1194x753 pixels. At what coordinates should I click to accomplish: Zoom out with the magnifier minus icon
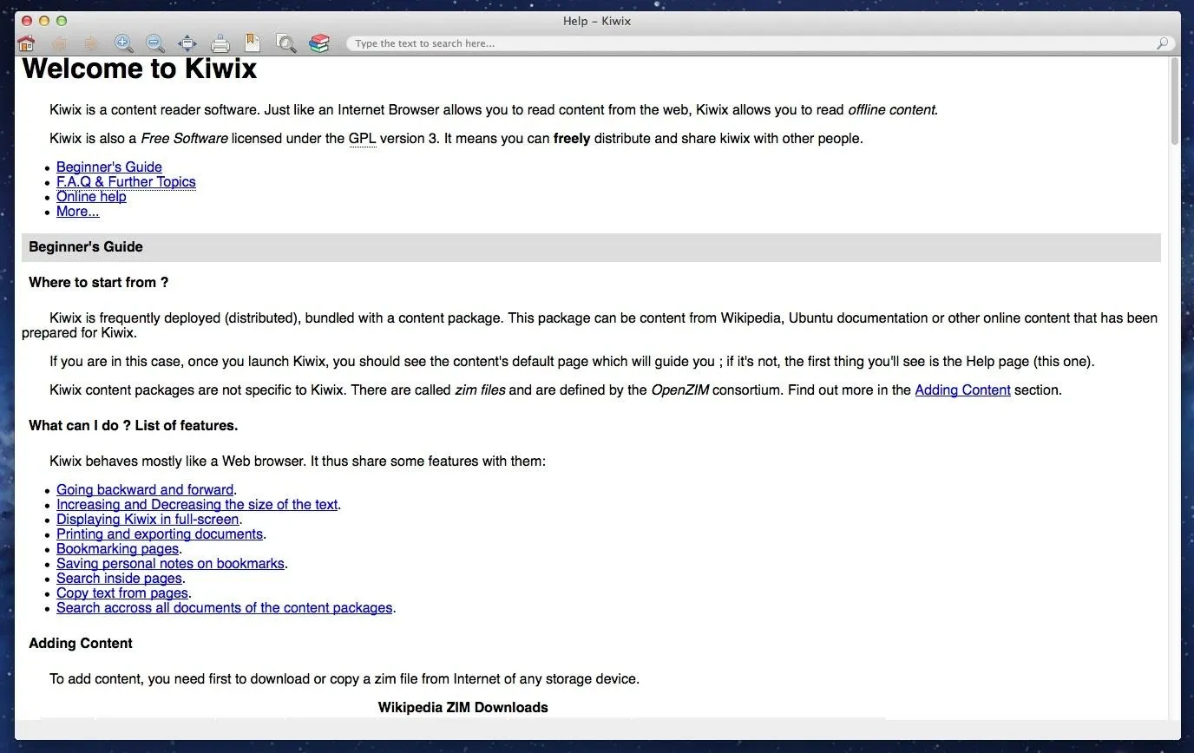pos(155,43)
